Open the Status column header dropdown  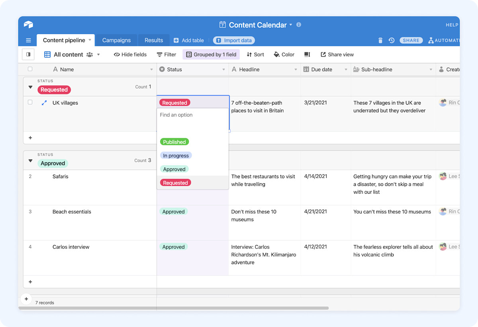[x=224, y=69]
